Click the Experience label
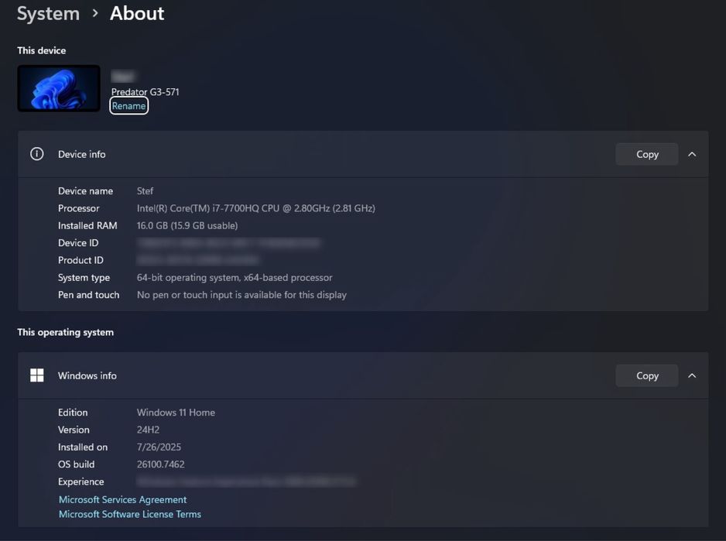This screenshot has height=541, width=726. [x=80, y=481]
